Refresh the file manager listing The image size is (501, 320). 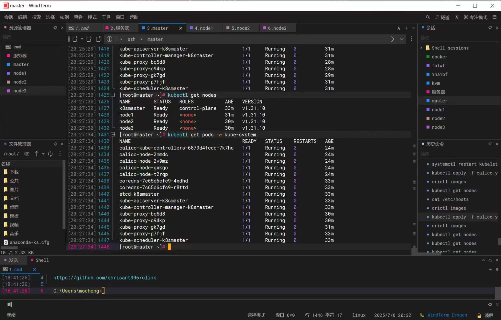coord(50,154)
